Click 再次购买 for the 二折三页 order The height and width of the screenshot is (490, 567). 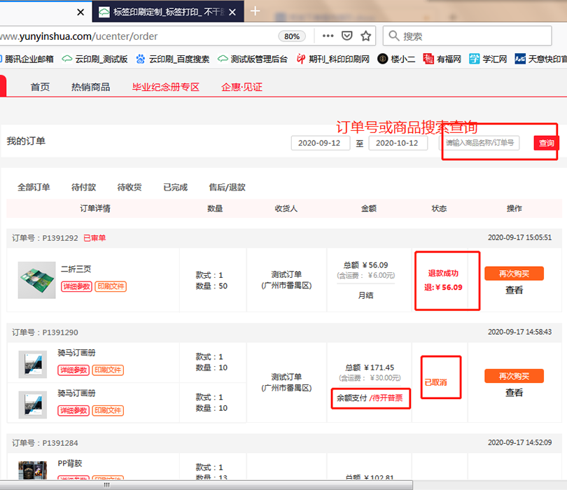click(x=514, y=273)
